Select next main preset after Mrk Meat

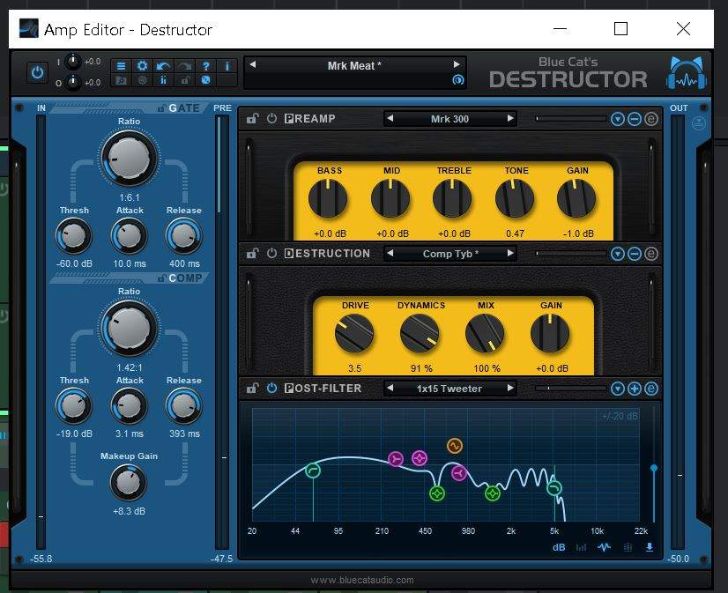point(457,64)
